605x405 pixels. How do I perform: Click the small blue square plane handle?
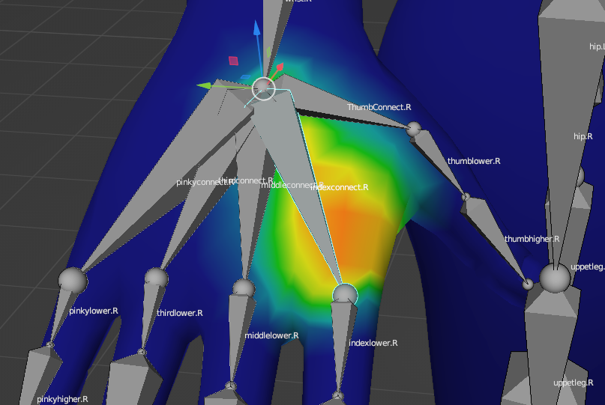coord(244,77)
